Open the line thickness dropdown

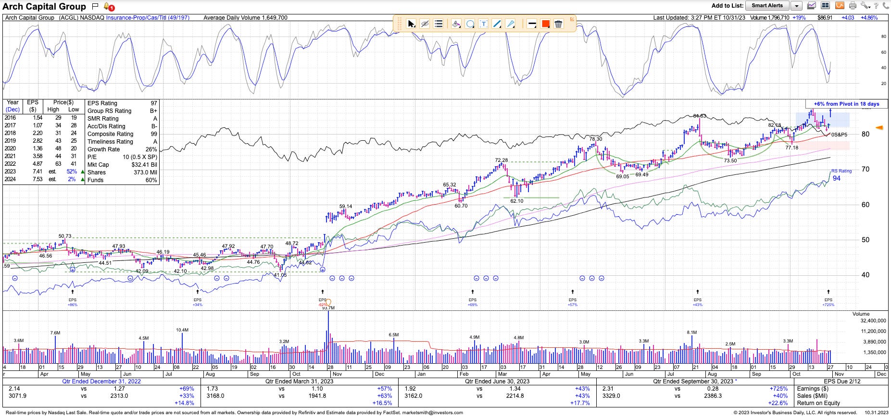[532, 24]
